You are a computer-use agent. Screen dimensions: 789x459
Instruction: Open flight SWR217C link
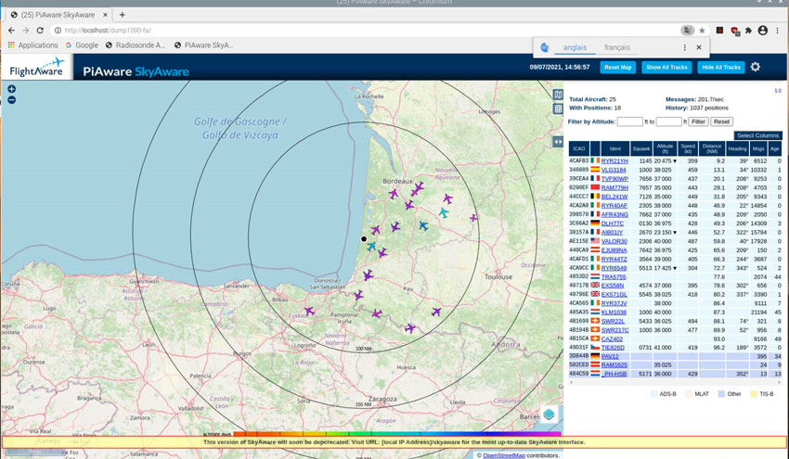614,330
